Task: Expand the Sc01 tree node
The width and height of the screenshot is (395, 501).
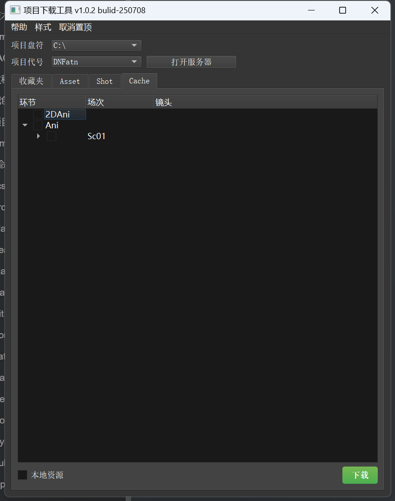Action: coord(39,136)
